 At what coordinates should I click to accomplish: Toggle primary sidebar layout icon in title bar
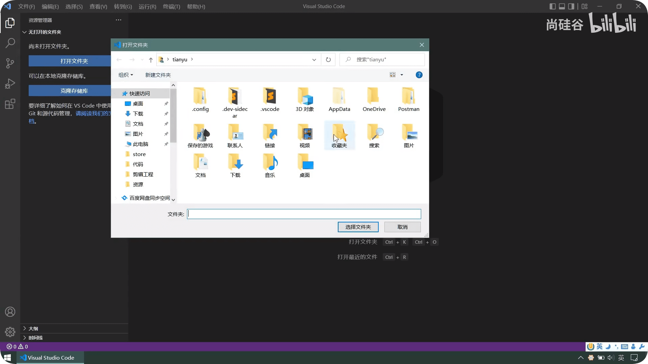coord(552,6)
